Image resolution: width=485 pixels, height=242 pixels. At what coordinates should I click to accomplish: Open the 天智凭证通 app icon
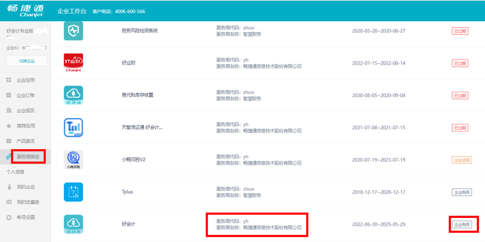pos(73,128)
